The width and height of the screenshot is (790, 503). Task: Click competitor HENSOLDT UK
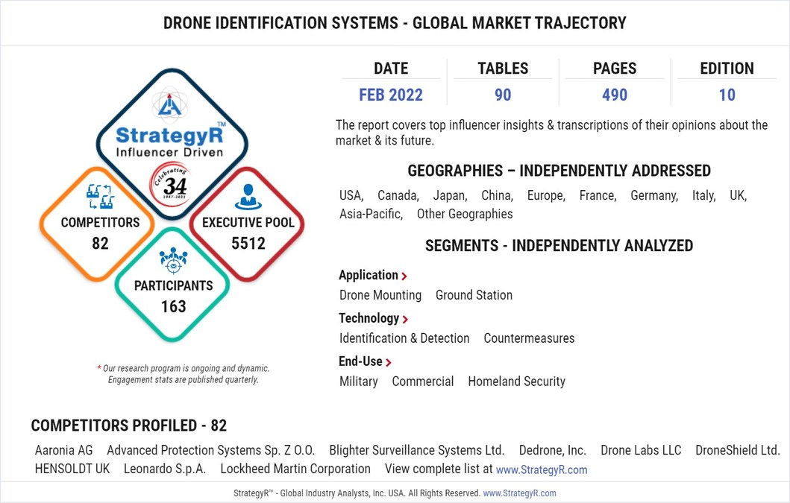(72, 469)
